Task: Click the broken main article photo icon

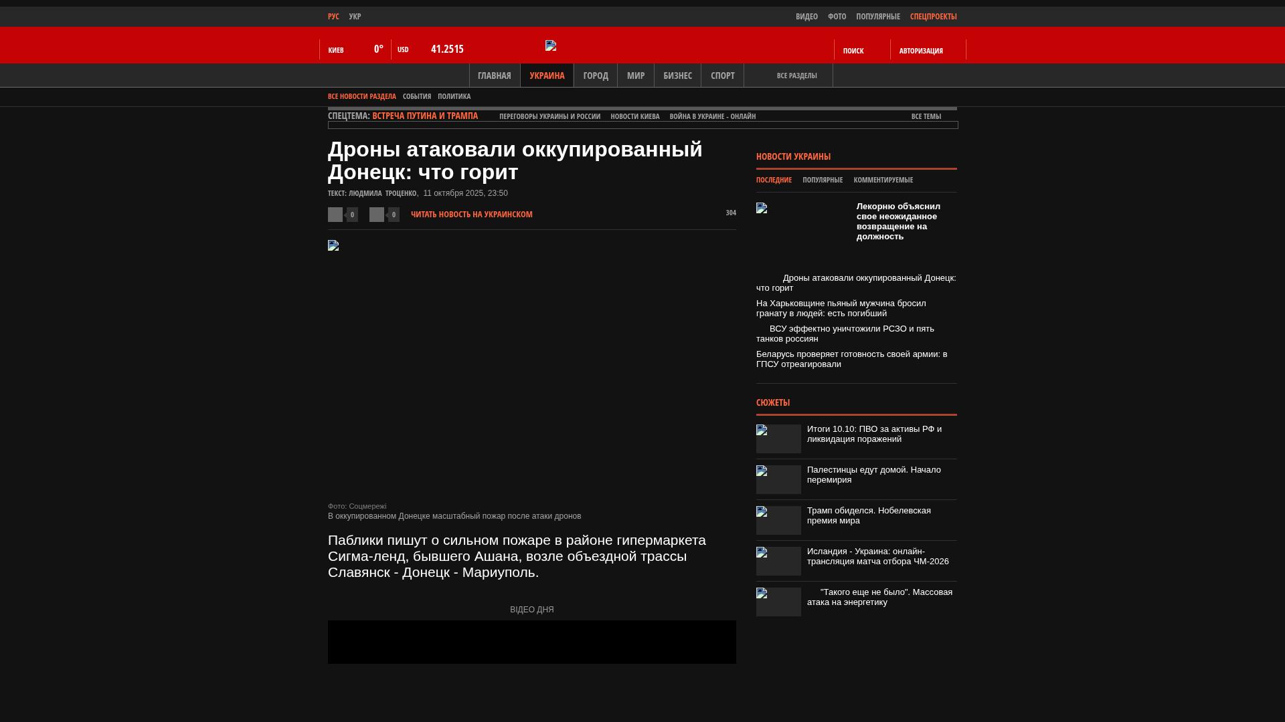Action: [333, 245]
